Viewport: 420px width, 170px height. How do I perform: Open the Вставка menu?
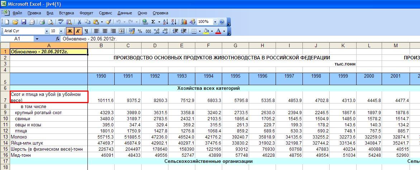[x=66, y=13]
